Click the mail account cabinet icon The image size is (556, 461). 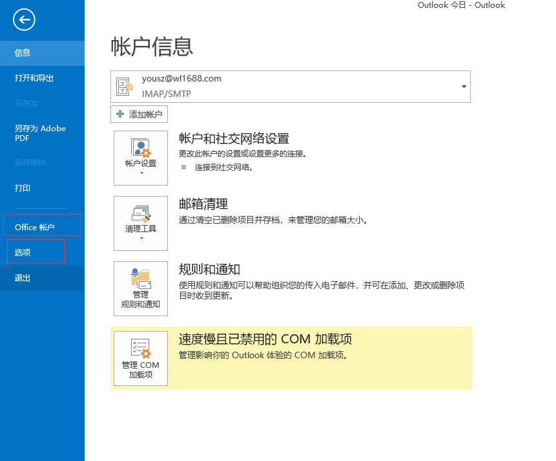tap(125, 87)
